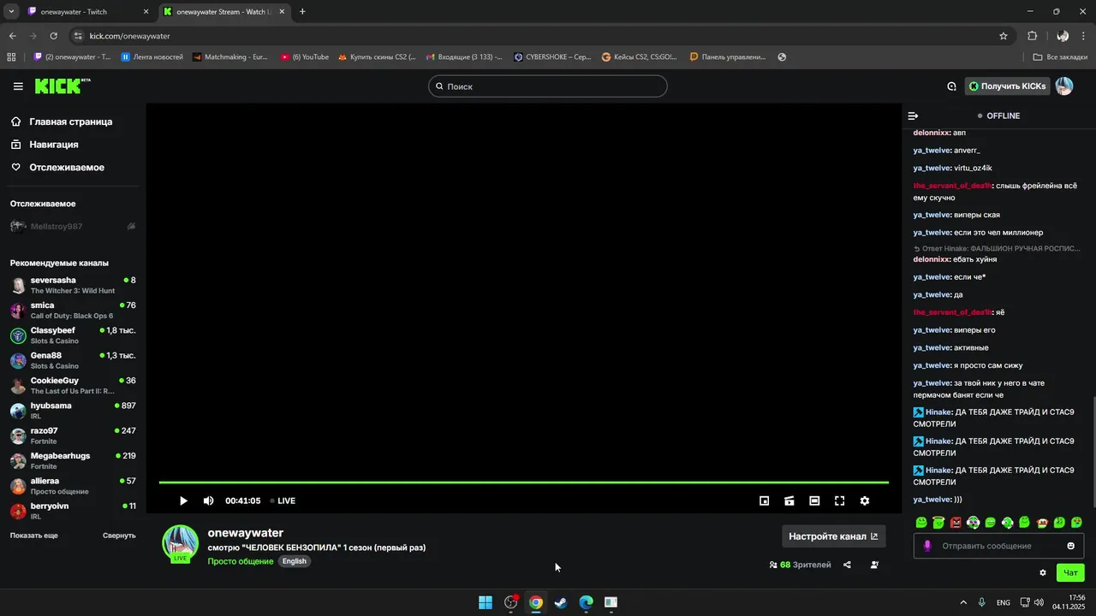Open Настройте канал channel settings
Screen dimensions: 1096x616
coord(833,536)
